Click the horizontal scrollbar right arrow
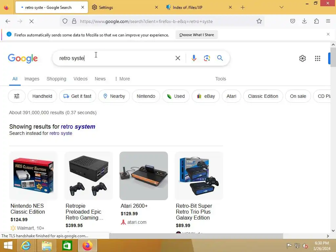This screenshot has width=336, height=252. coord(328,236)
